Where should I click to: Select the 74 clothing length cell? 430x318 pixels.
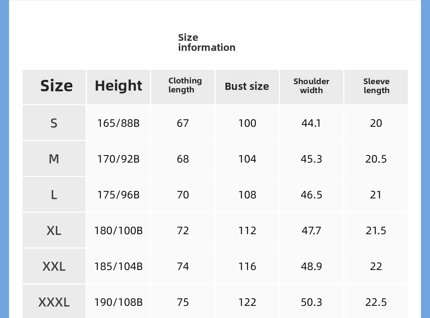pyautogui.click(x=183, y=266)
